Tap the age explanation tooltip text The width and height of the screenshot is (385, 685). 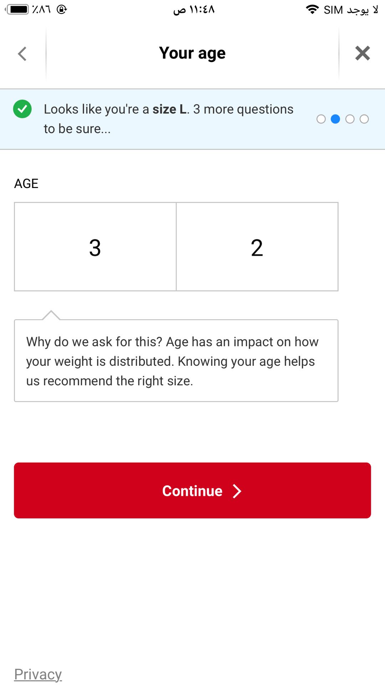pyautogui.click(x=173, y=361)
